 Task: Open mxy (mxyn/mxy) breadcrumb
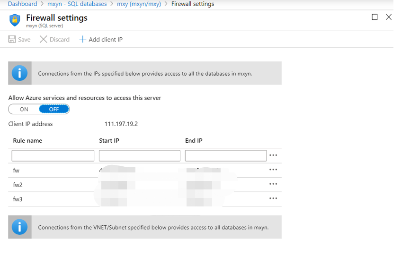[139, 4]
